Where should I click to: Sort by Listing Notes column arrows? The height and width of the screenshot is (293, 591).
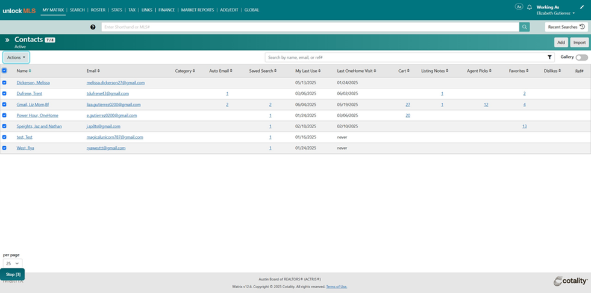[x=447, y=71]
